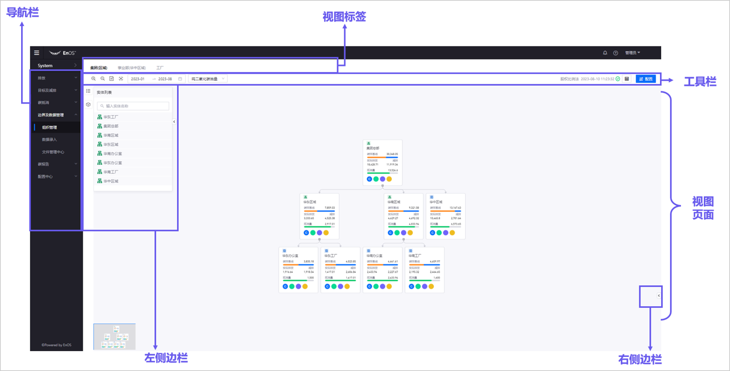
Task: Zoom in on the organization chart
Action: (x=93, y=79)
